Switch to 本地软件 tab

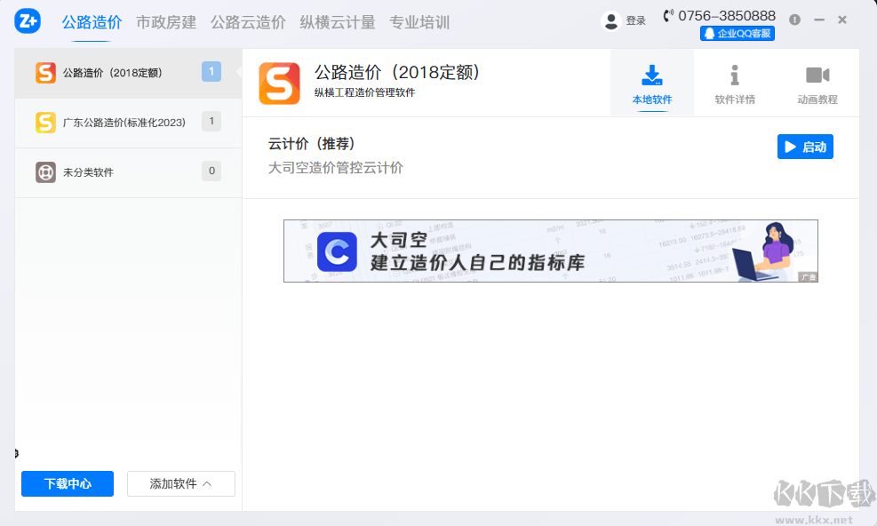pos(652,84)
